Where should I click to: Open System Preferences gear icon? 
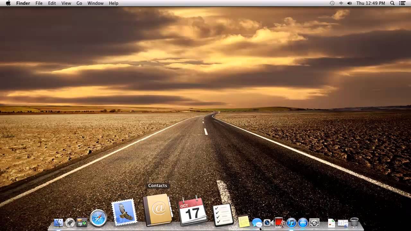314,222
